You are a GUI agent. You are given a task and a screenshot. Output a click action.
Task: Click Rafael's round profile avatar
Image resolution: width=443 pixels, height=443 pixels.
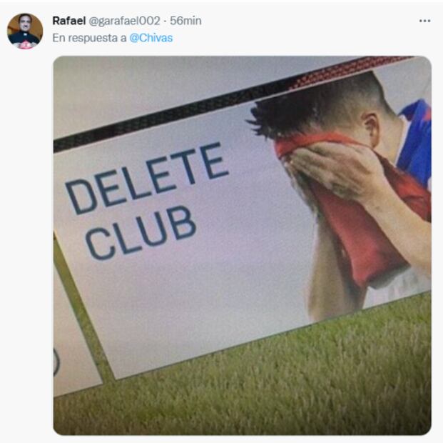[25, 31]
